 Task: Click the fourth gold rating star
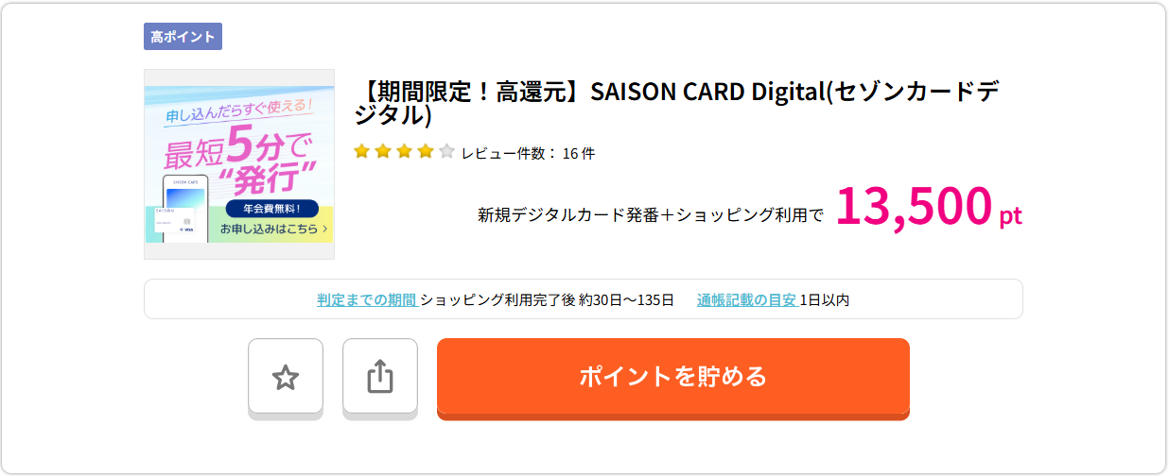pyautogui.click(x=426, y=152)
